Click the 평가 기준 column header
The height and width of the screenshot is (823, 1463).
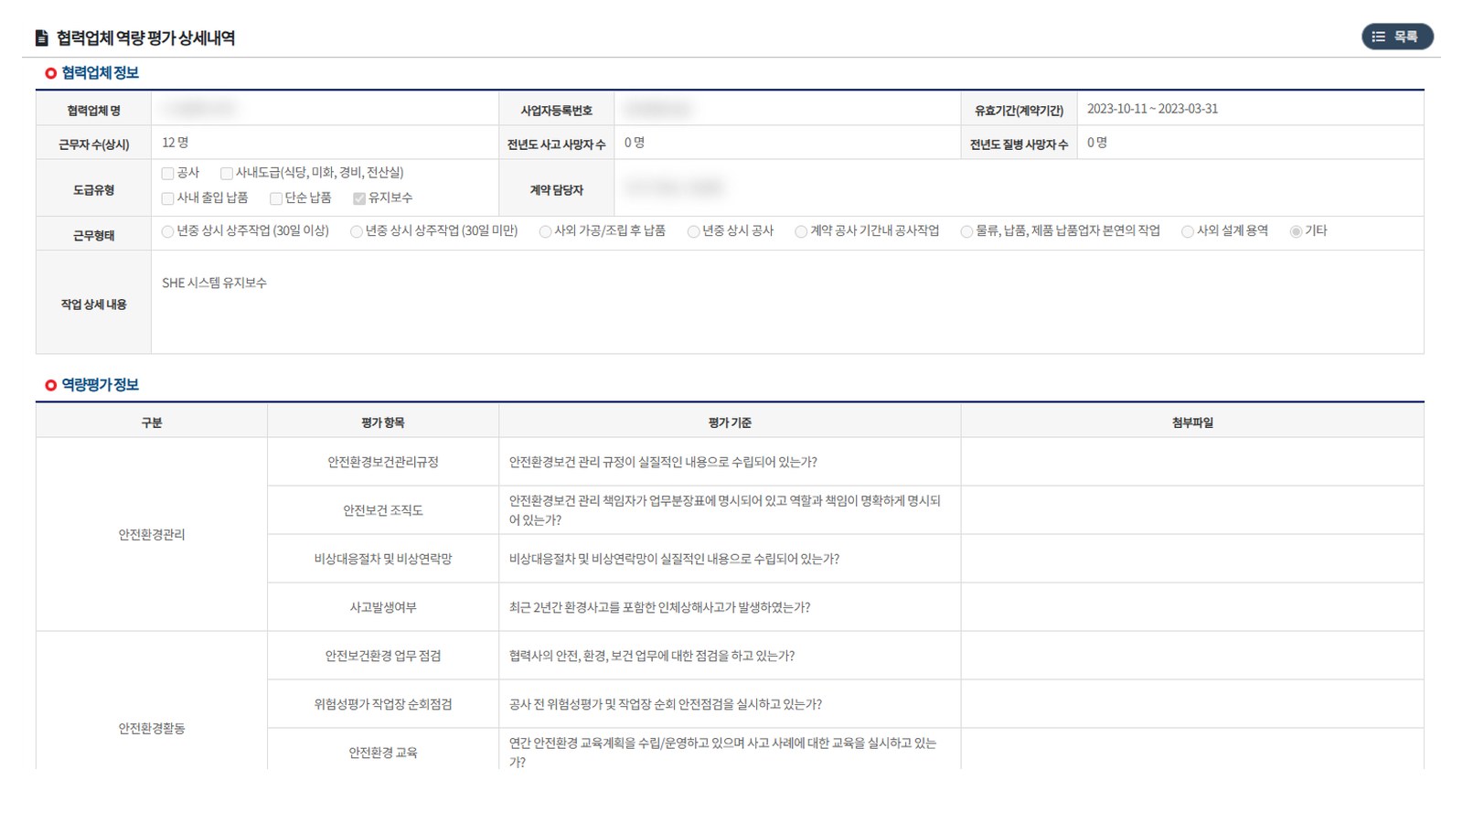pos(730,422)
